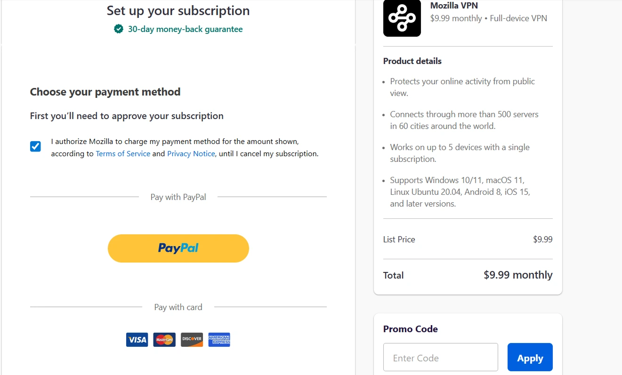The image size is (622, 375).
Task: Click the green money-back guarantee checkmark badge
Action: click(119, 29)
